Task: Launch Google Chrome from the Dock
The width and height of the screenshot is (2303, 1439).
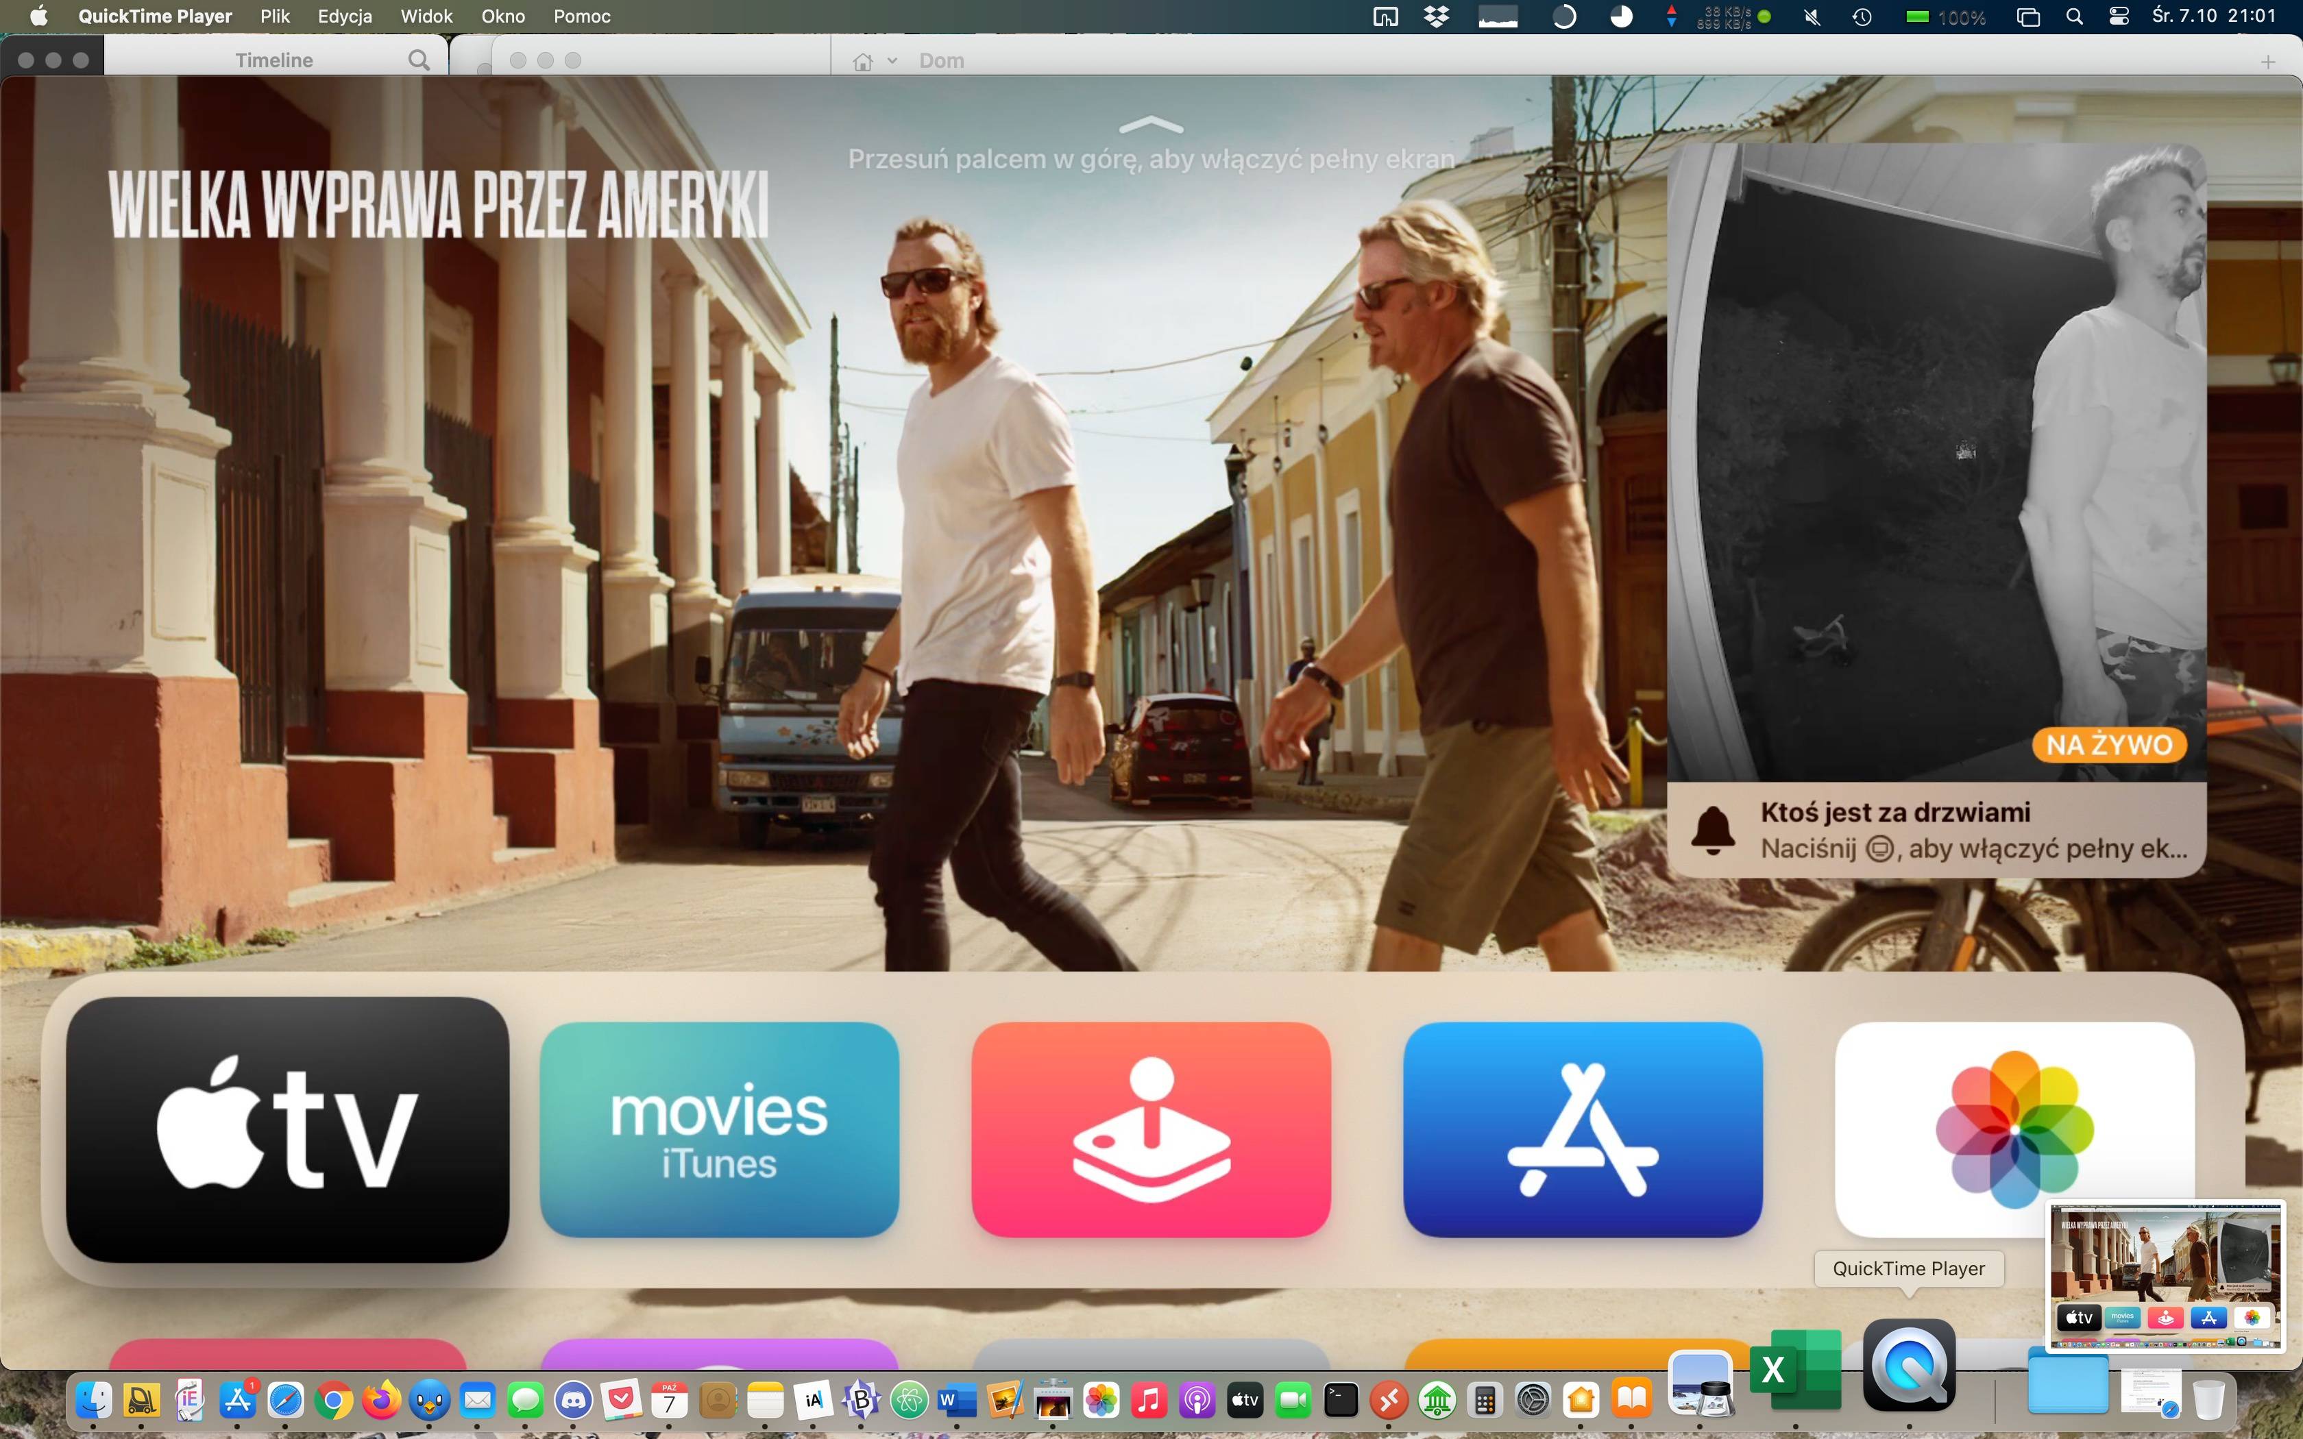Action: pos(333,1399)
